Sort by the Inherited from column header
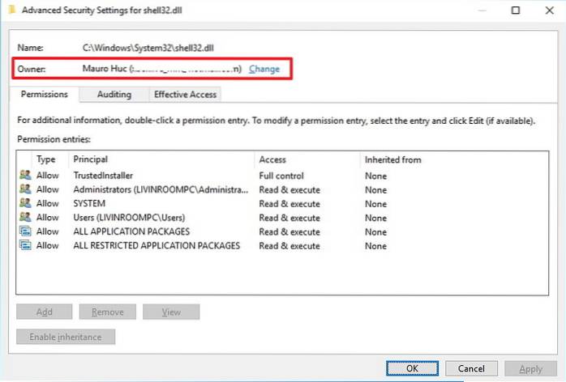Screen dimensions: 566x382 392,159
